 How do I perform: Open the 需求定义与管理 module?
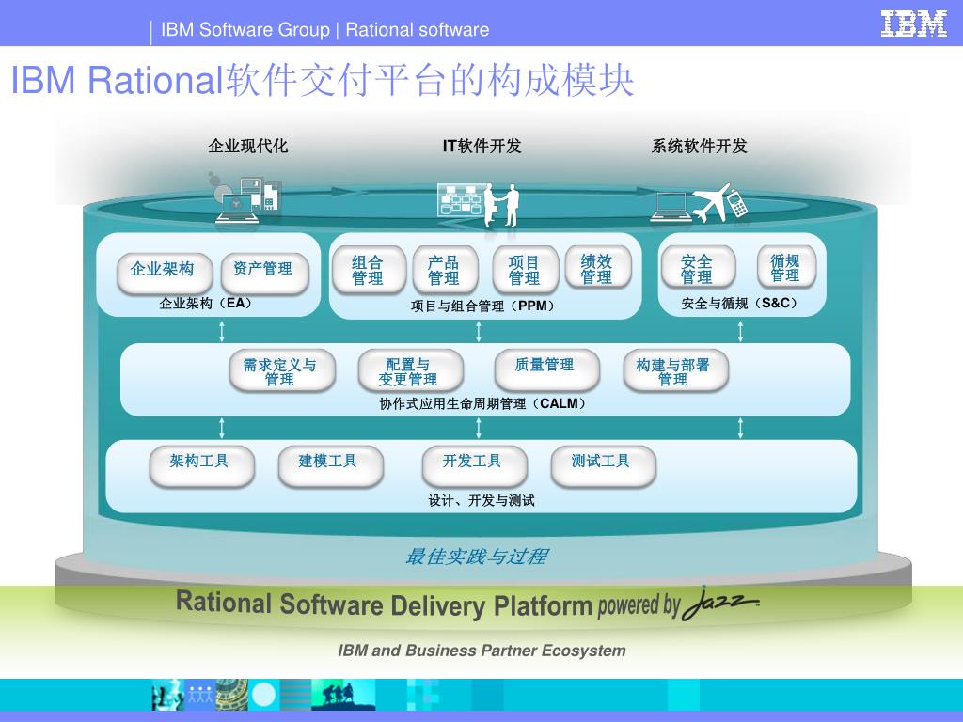pos(281,370)
